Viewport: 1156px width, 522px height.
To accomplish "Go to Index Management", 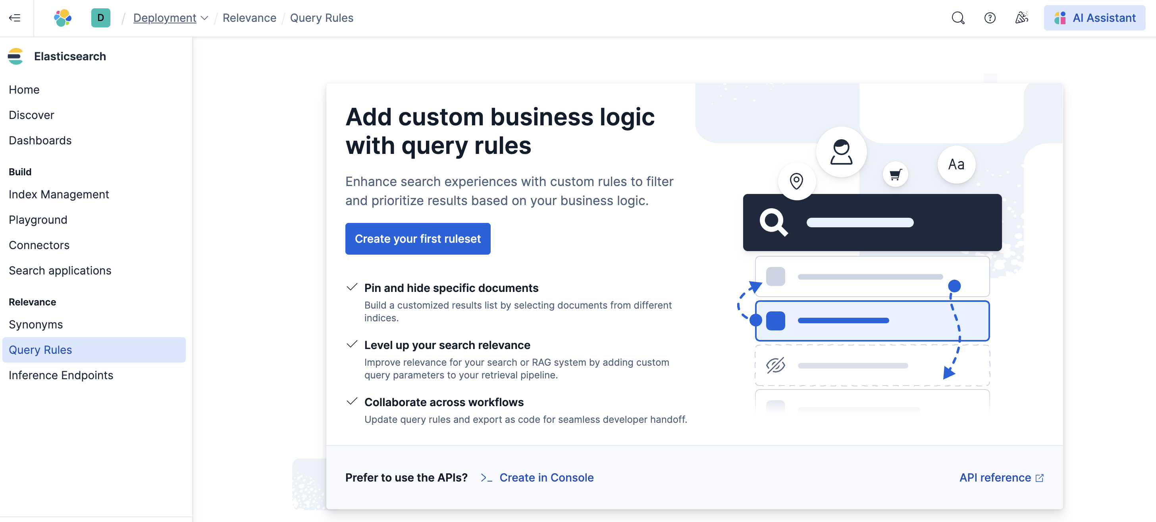I will pyautogui.click(x=59, y=194).
